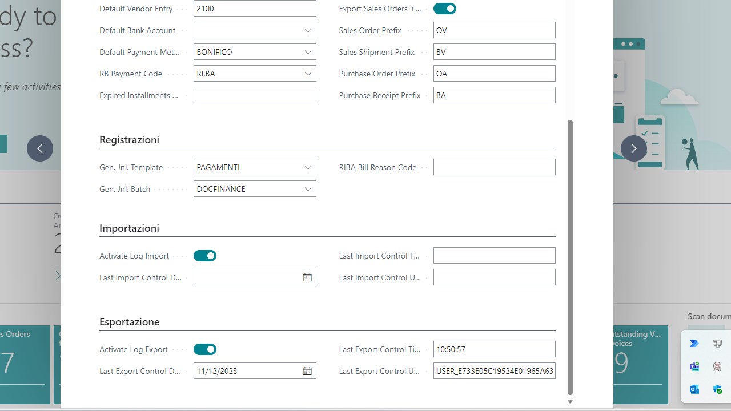The width and height of the screenshot is (731, 411).
Task: Click the Gen. Jnl. Batch label
Action: pyautogui.click(x=125, y=189)
